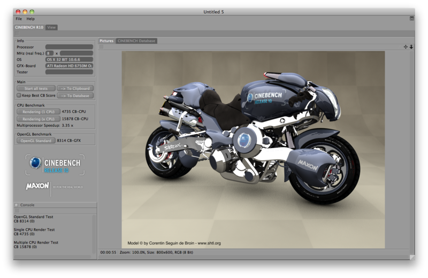Click the grip icon under Console header

[17, 211]
